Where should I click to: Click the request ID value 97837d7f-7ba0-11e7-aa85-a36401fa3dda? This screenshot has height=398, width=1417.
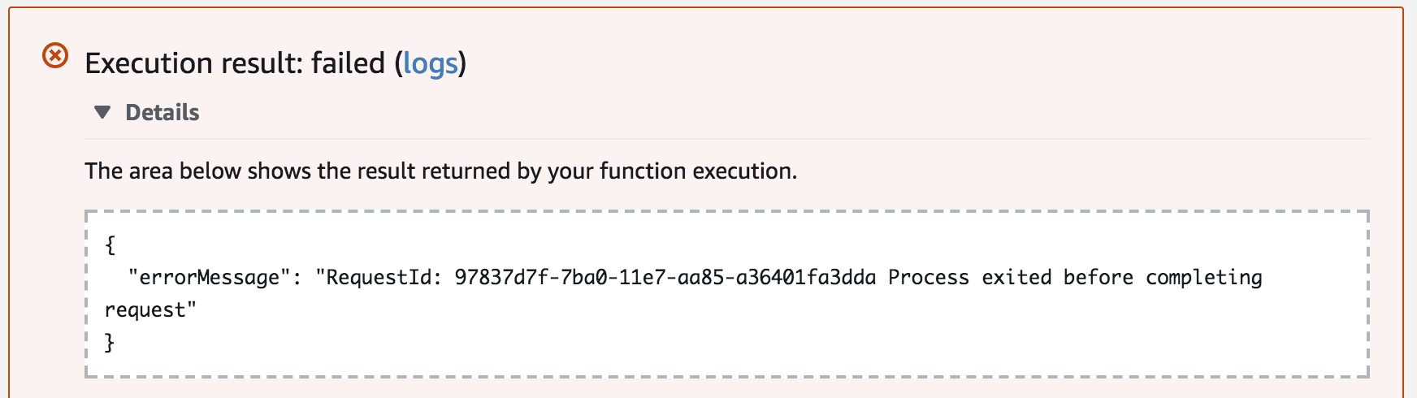[x=665, y=278]
